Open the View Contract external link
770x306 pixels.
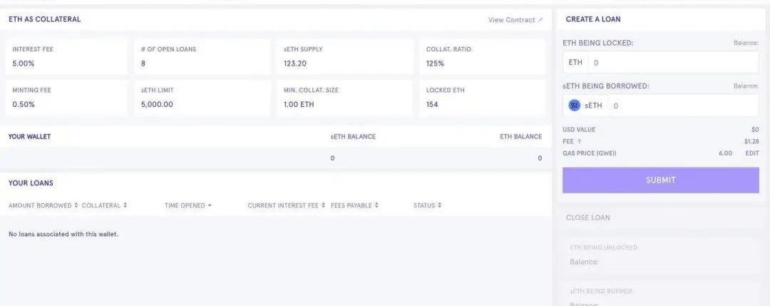click(x=515, y=20)
